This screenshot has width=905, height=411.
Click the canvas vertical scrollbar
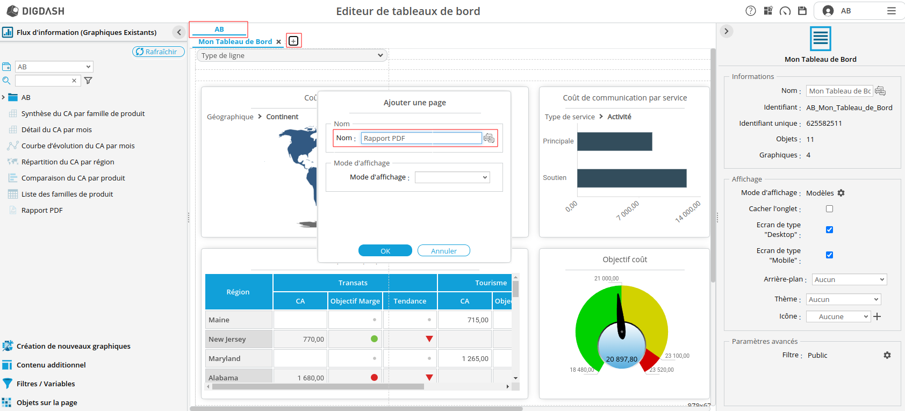tap(713, 165)
